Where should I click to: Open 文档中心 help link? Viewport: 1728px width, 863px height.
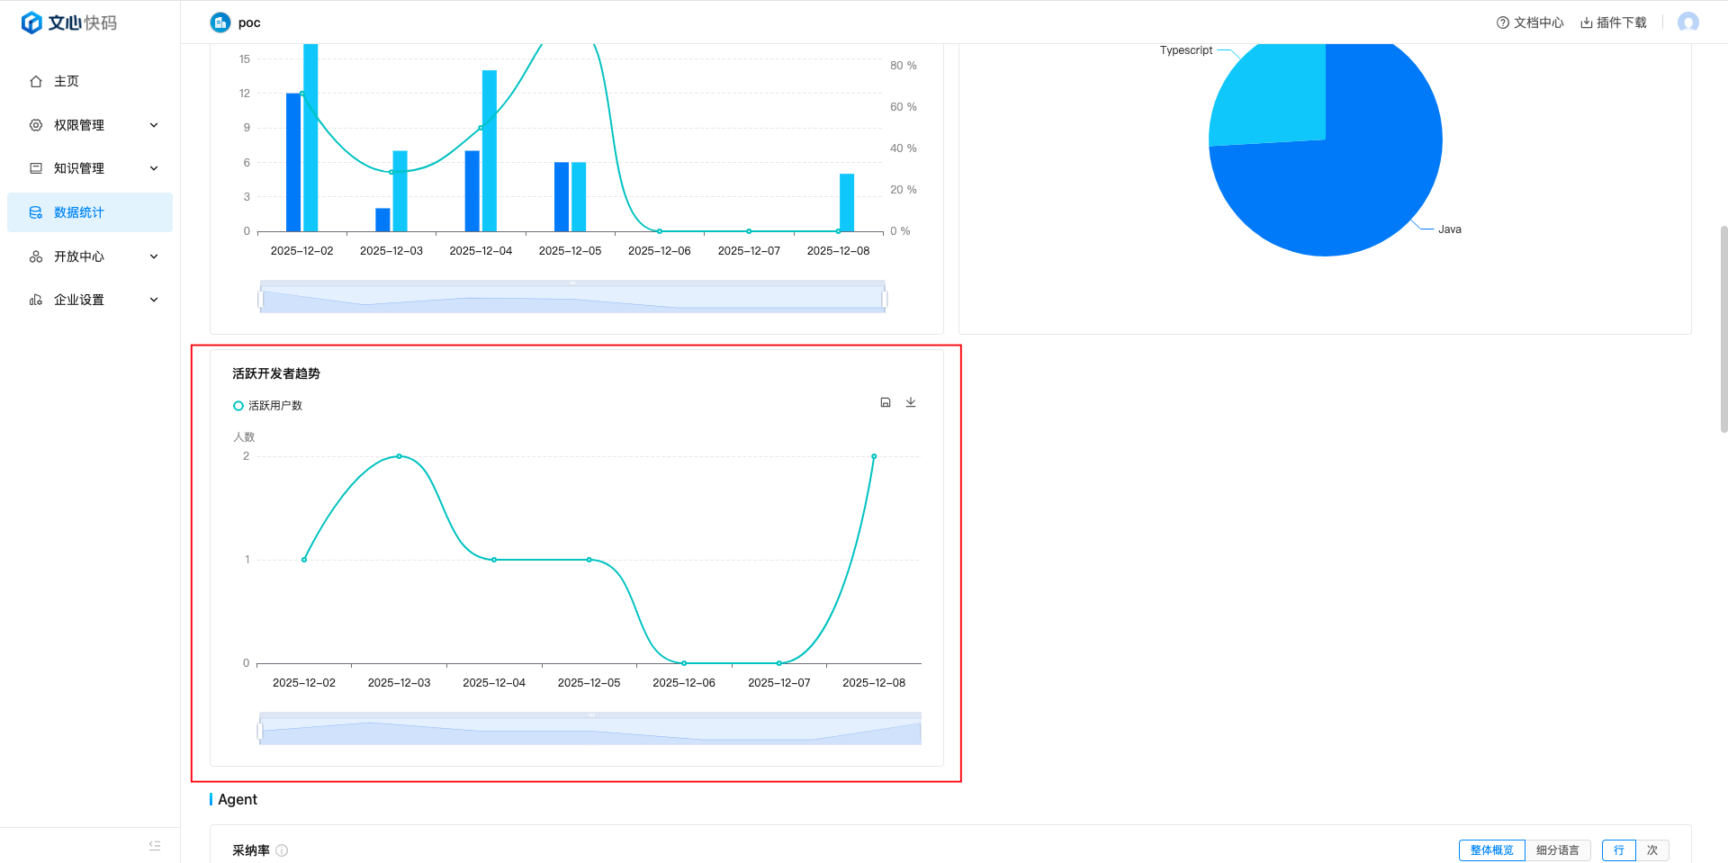pyautogui.click(x=1530, y=22)
